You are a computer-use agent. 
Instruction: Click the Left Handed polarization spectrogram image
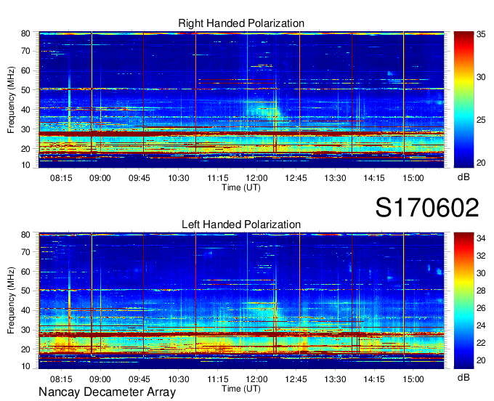point(241,301)
